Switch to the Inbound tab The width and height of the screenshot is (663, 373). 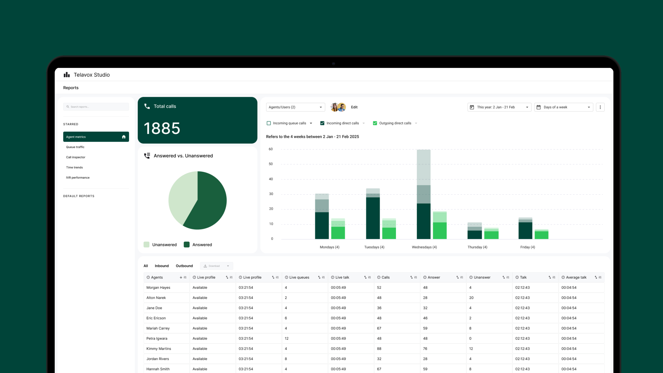click(162, 266)
